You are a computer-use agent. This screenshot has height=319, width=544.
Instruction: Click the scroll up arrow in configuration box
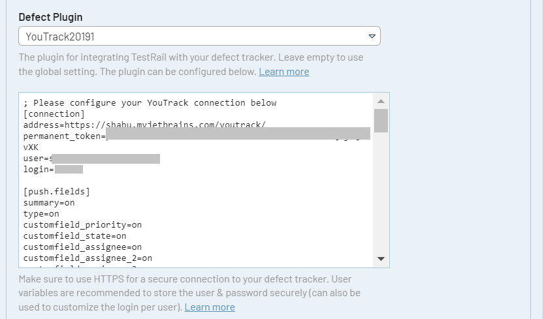(x=381, y=102)
